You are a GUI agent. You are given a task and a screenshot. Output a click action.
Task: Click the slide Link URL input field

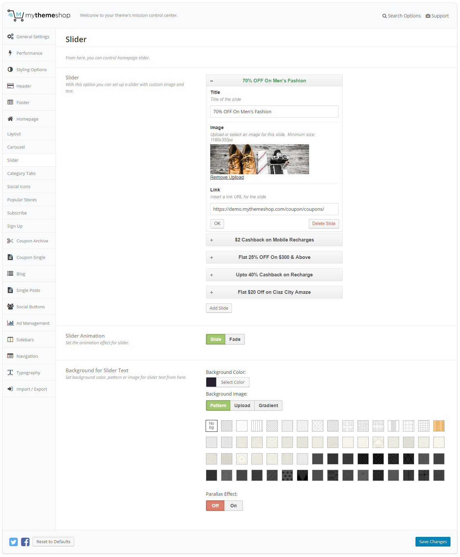click(274, 209)
